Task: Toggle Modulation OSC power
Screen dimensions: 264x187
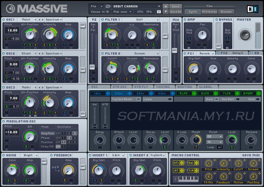Action: click(4, 121)
